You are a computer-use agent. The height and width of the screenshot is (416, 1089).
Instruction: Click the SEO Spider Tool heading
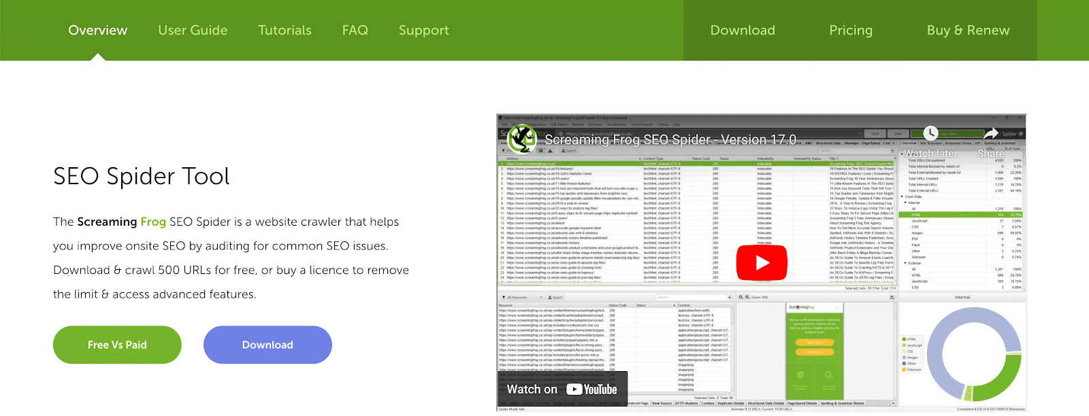[x=142, y=176]
